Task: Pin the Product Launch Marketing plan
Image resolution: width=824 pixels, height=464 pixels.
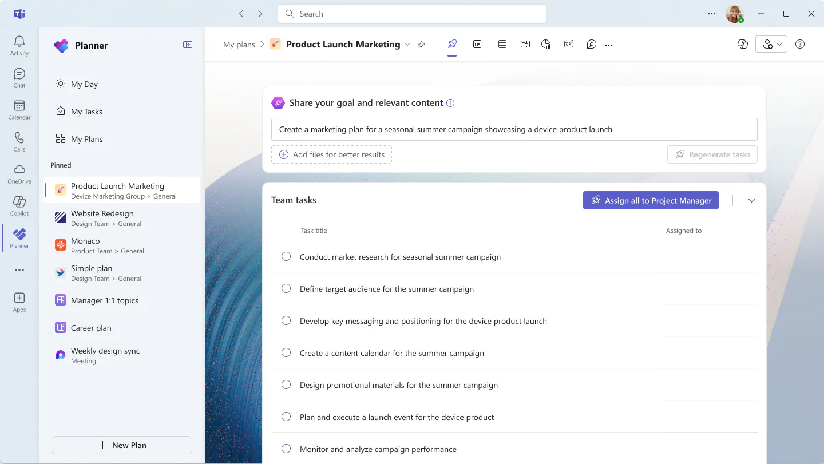Action: pyautogui.click(x=421, y=45)
